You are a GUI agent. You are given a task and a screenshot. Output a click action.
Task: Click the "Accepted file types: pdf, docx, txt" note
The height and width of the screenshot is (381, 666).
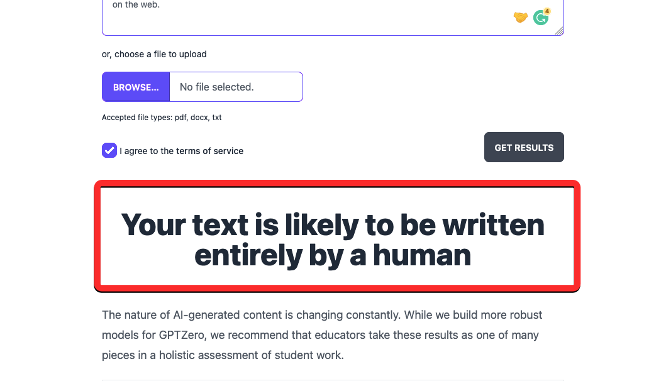[x=162, y=117]
